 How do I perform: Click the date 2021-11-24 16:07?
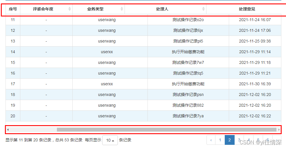[x=255, y=20]
